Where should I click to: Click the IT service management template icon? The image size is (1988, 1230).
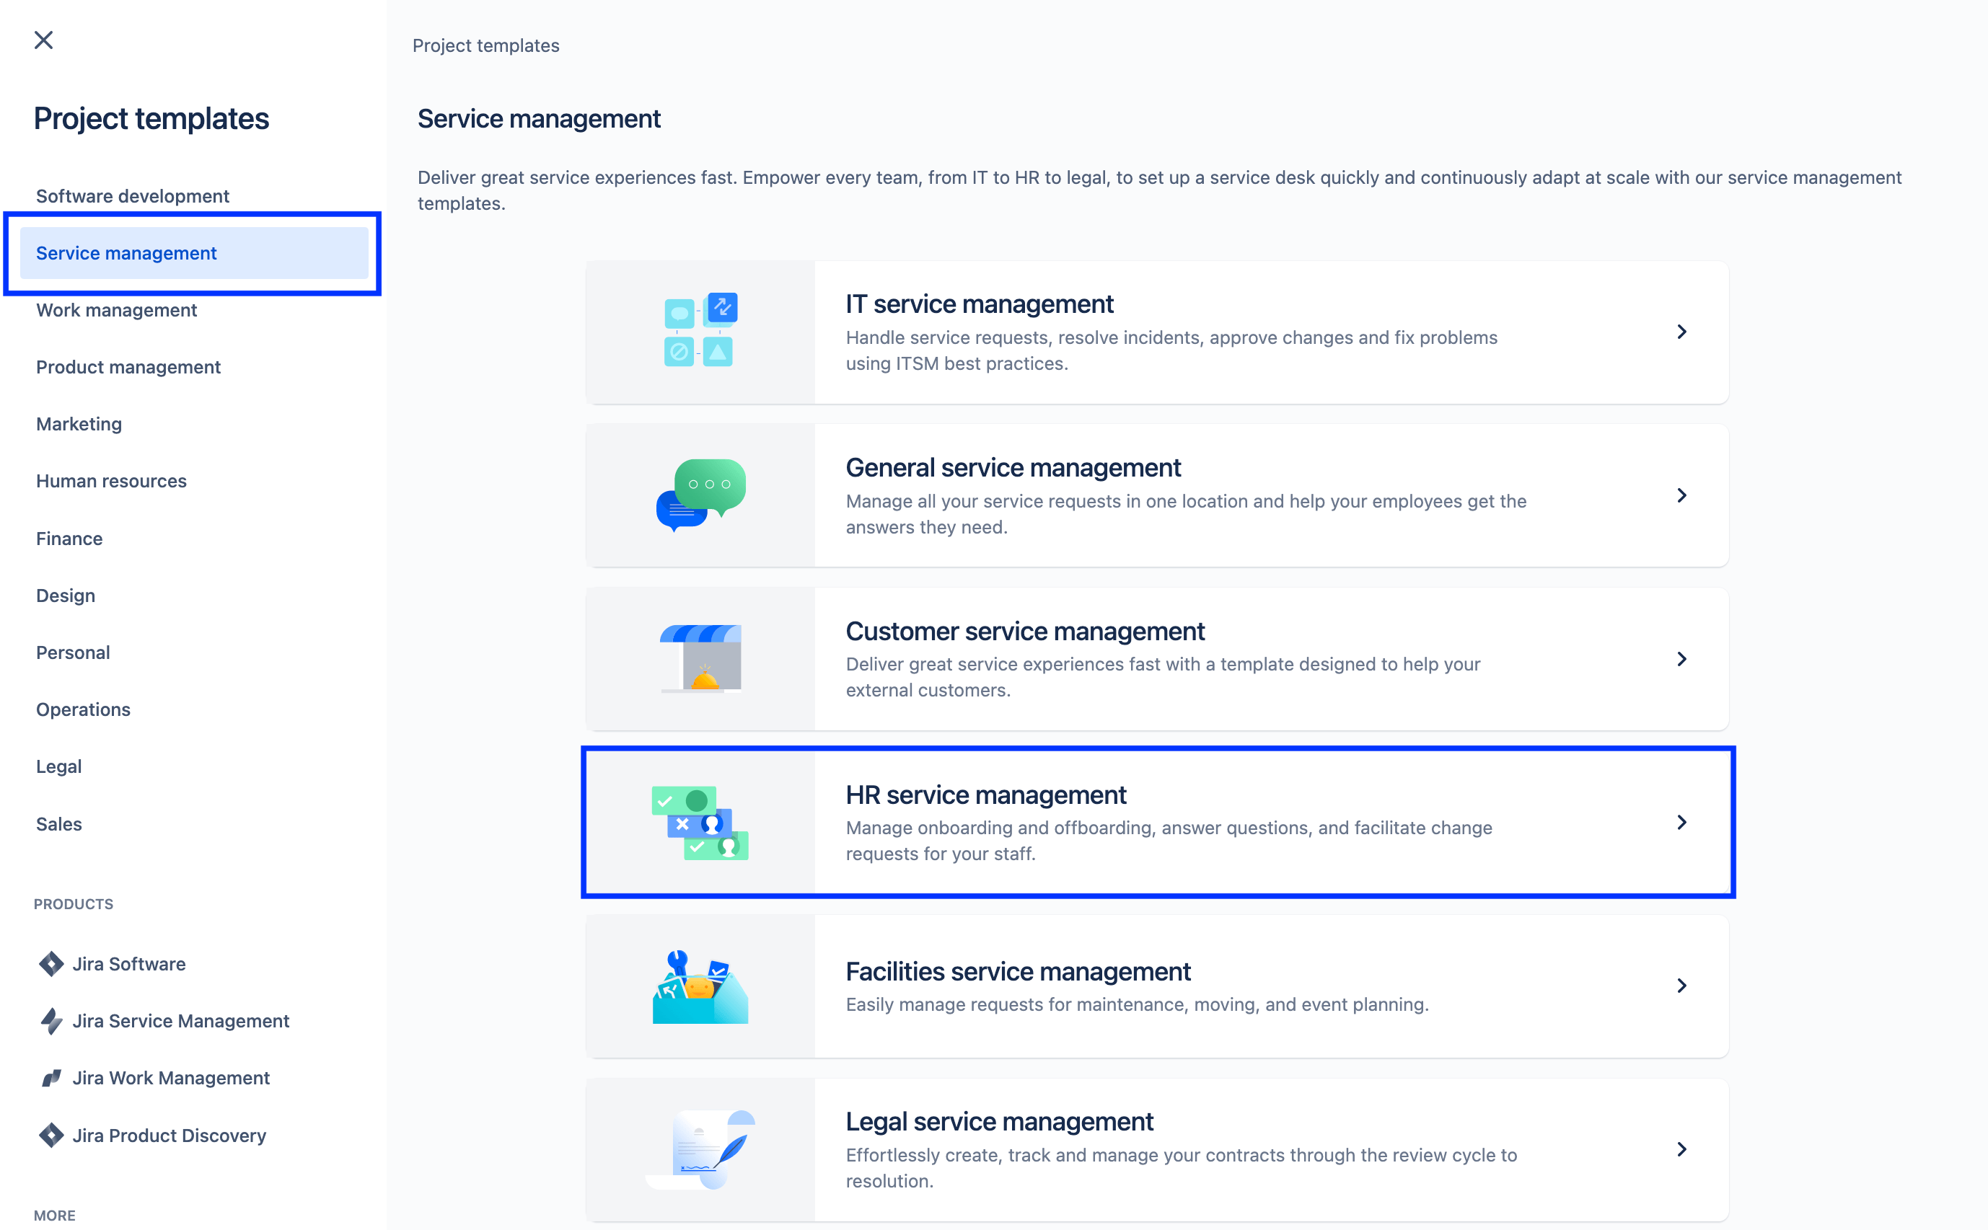pyautogui.click(x=700, y=330)
